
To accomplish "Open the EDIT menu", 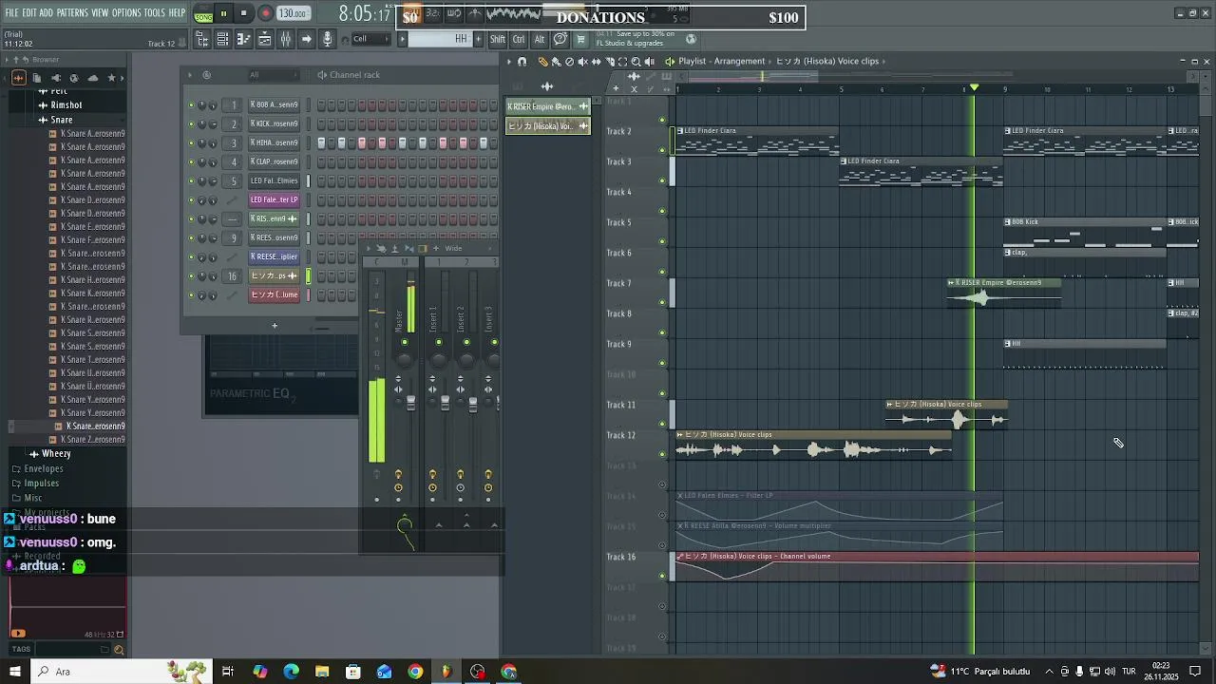I will click(x=29, y=13).
